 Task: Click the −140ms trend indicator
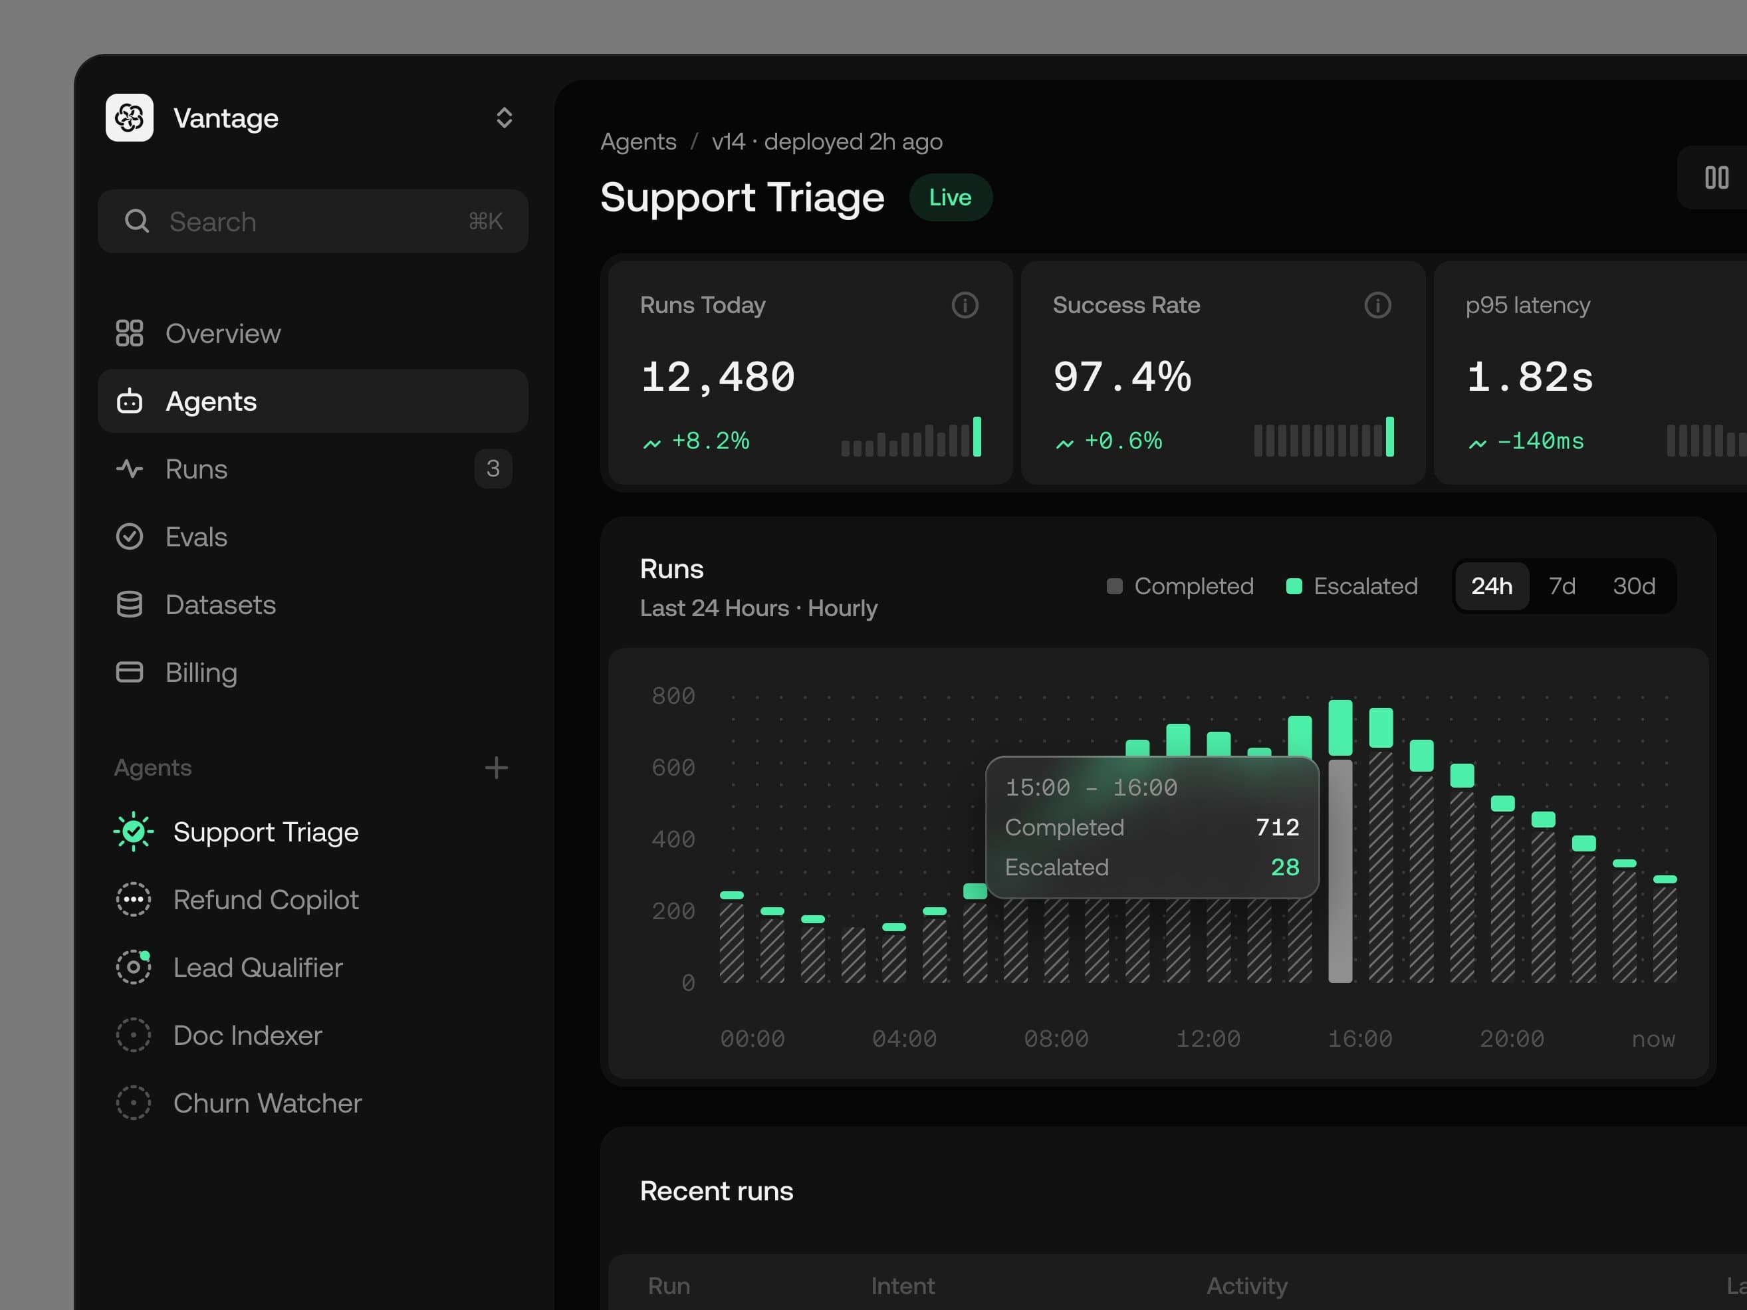click(1526, 441)
